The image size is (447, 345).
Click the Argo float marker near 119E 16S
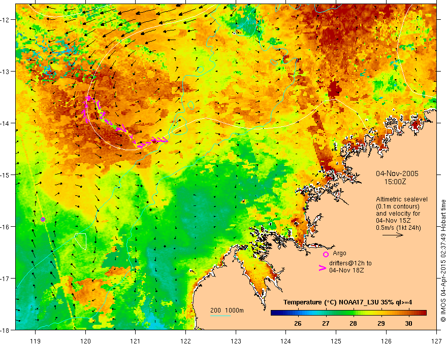click(43, 219)
